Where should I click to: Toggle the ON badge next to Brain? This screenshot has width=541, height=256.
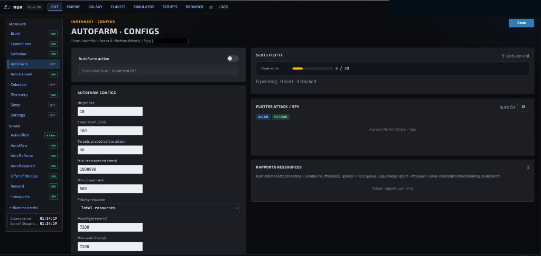[53, 34]
